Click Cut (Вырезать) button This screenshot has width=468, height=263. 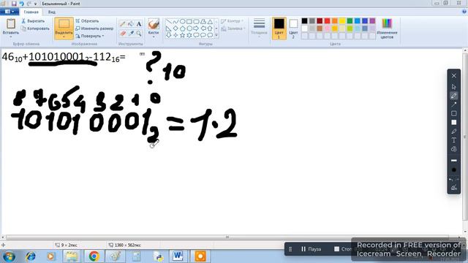[33, 21]
